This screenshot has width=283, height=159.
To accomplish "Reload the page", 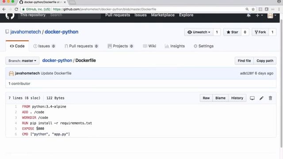I will [x=16, y=9].
